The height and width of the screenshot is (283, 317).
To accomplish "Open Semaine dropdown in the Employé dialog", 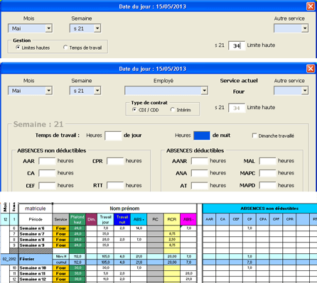I will coord(97,91).
